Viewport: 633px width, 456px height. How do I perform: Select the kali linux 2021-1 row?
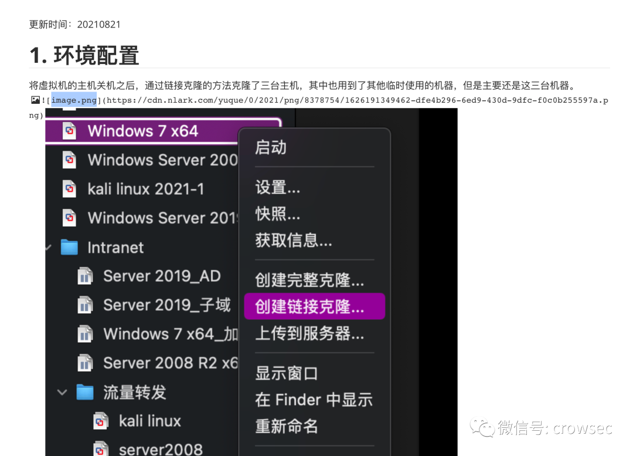click(142, 189)
